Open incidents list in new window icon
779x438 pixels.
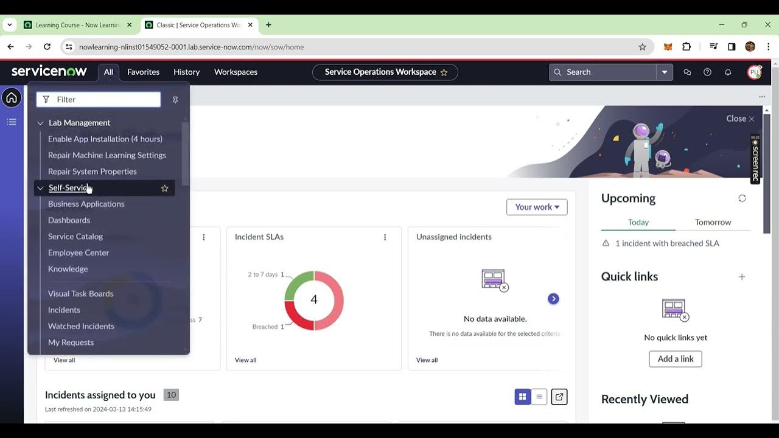click(559, 397)
